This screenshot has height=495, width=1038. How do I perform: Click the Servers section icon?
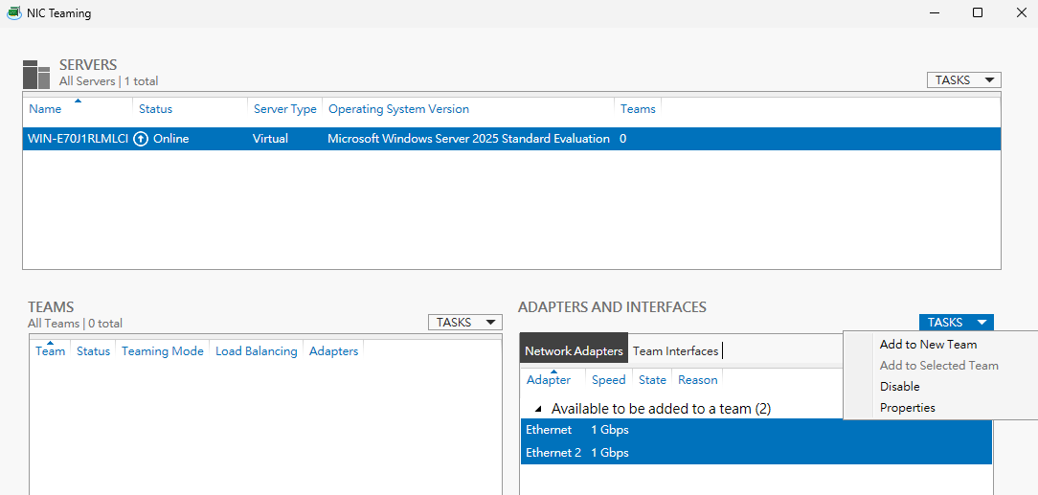[36, 74]
